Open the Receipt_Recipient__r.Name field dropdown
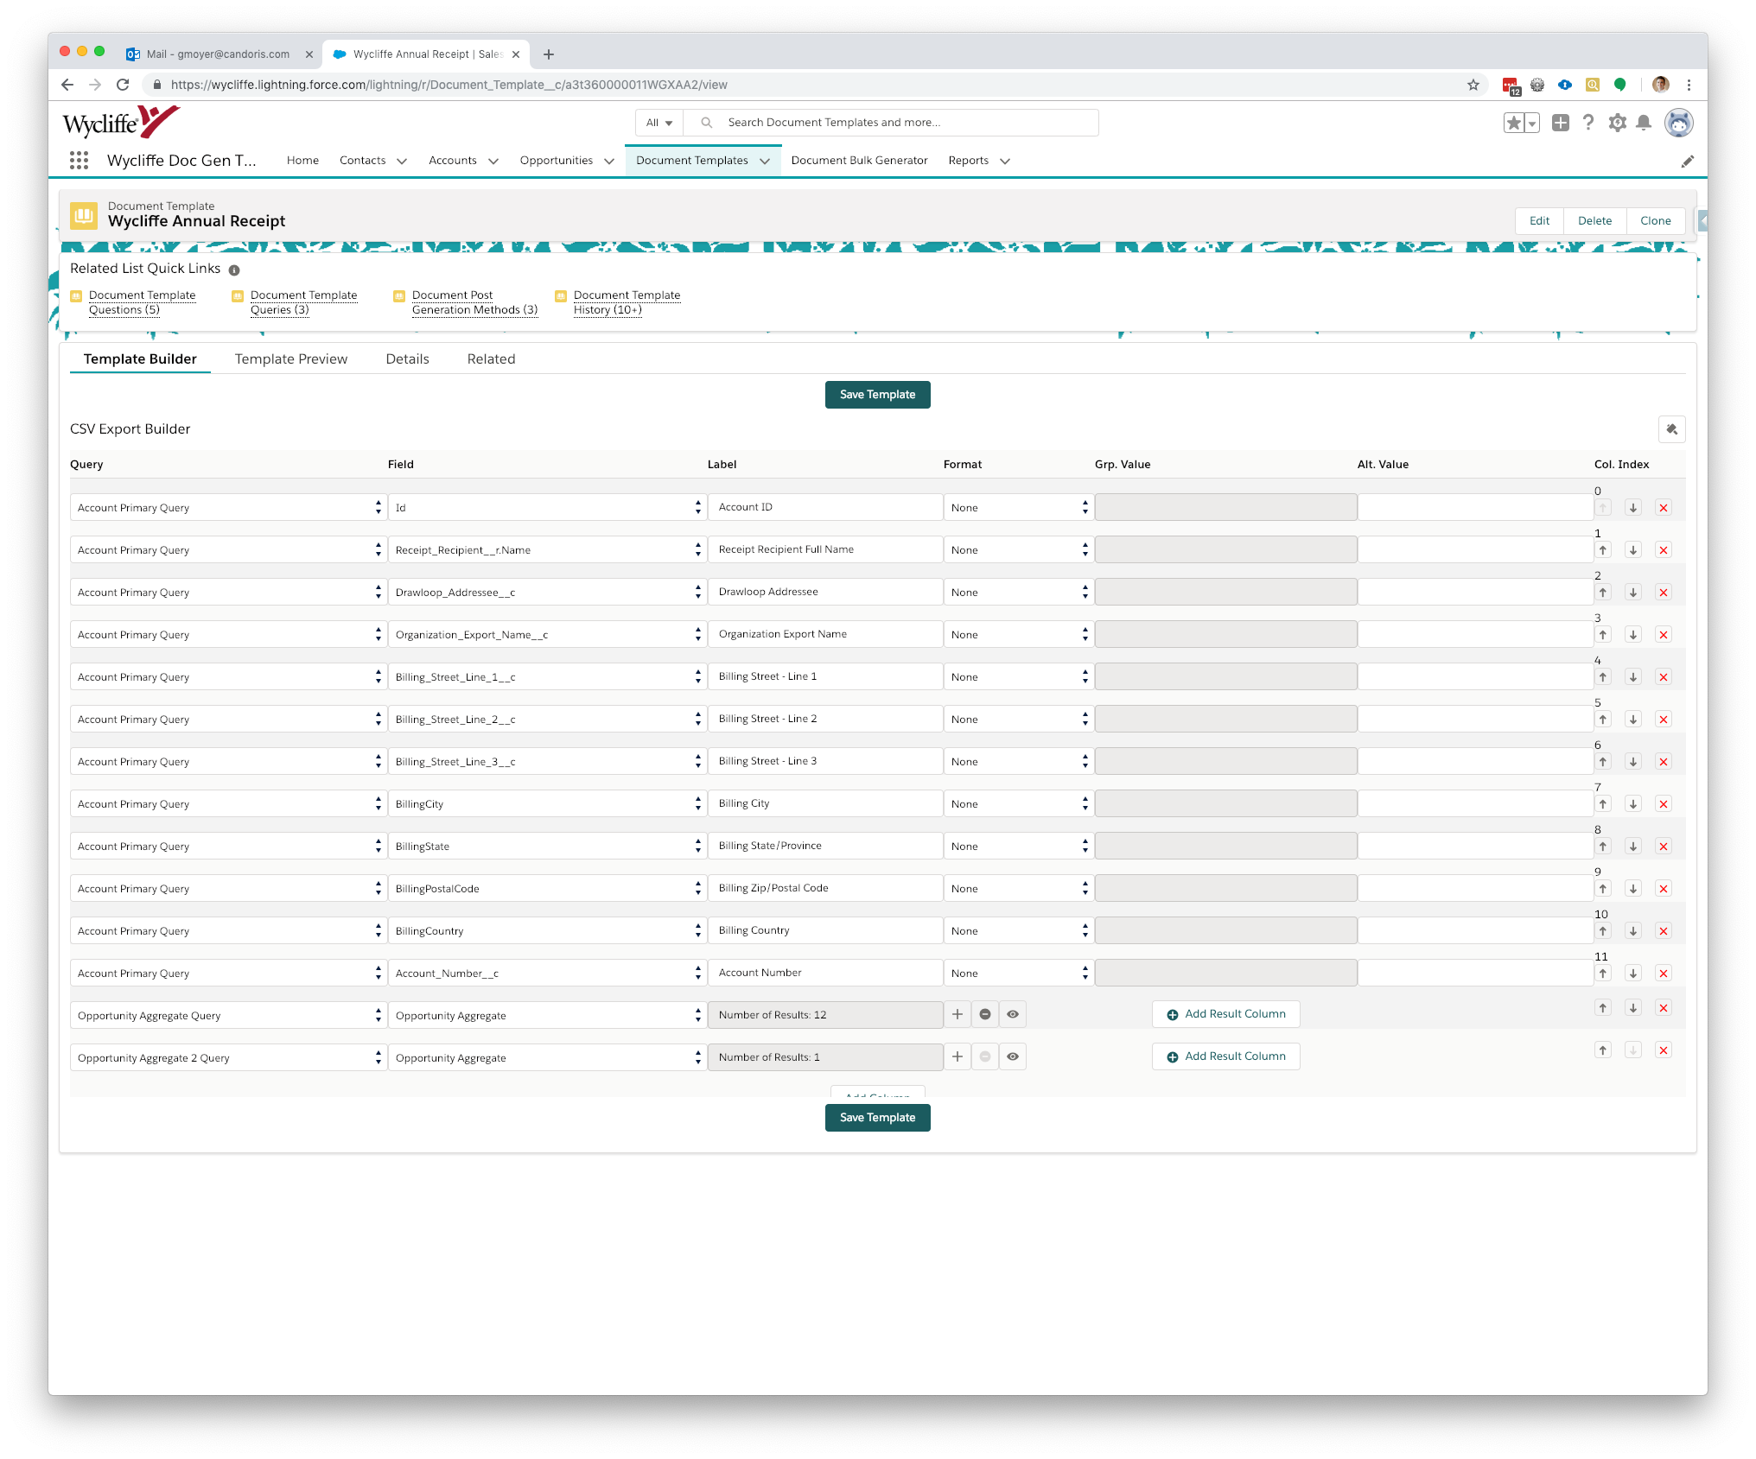This screenshot has height=1459, width=1756. pos(547,550)
